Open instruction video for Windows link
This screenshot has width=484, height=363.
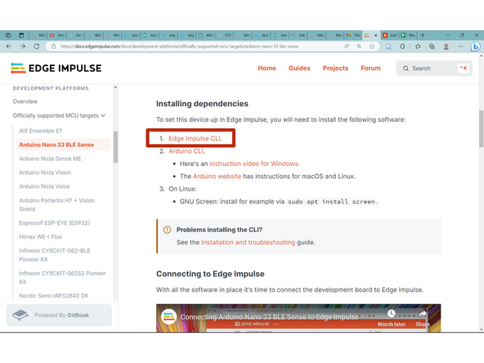(x=253, y=164)
